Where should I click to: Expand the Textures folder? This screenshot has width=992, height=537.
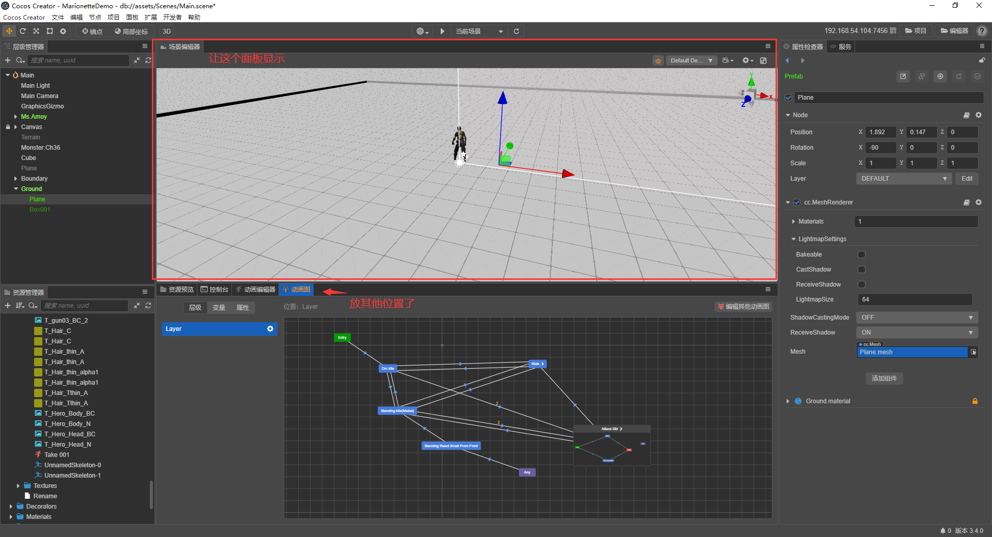pyautogui.click(x=18, y=486)
